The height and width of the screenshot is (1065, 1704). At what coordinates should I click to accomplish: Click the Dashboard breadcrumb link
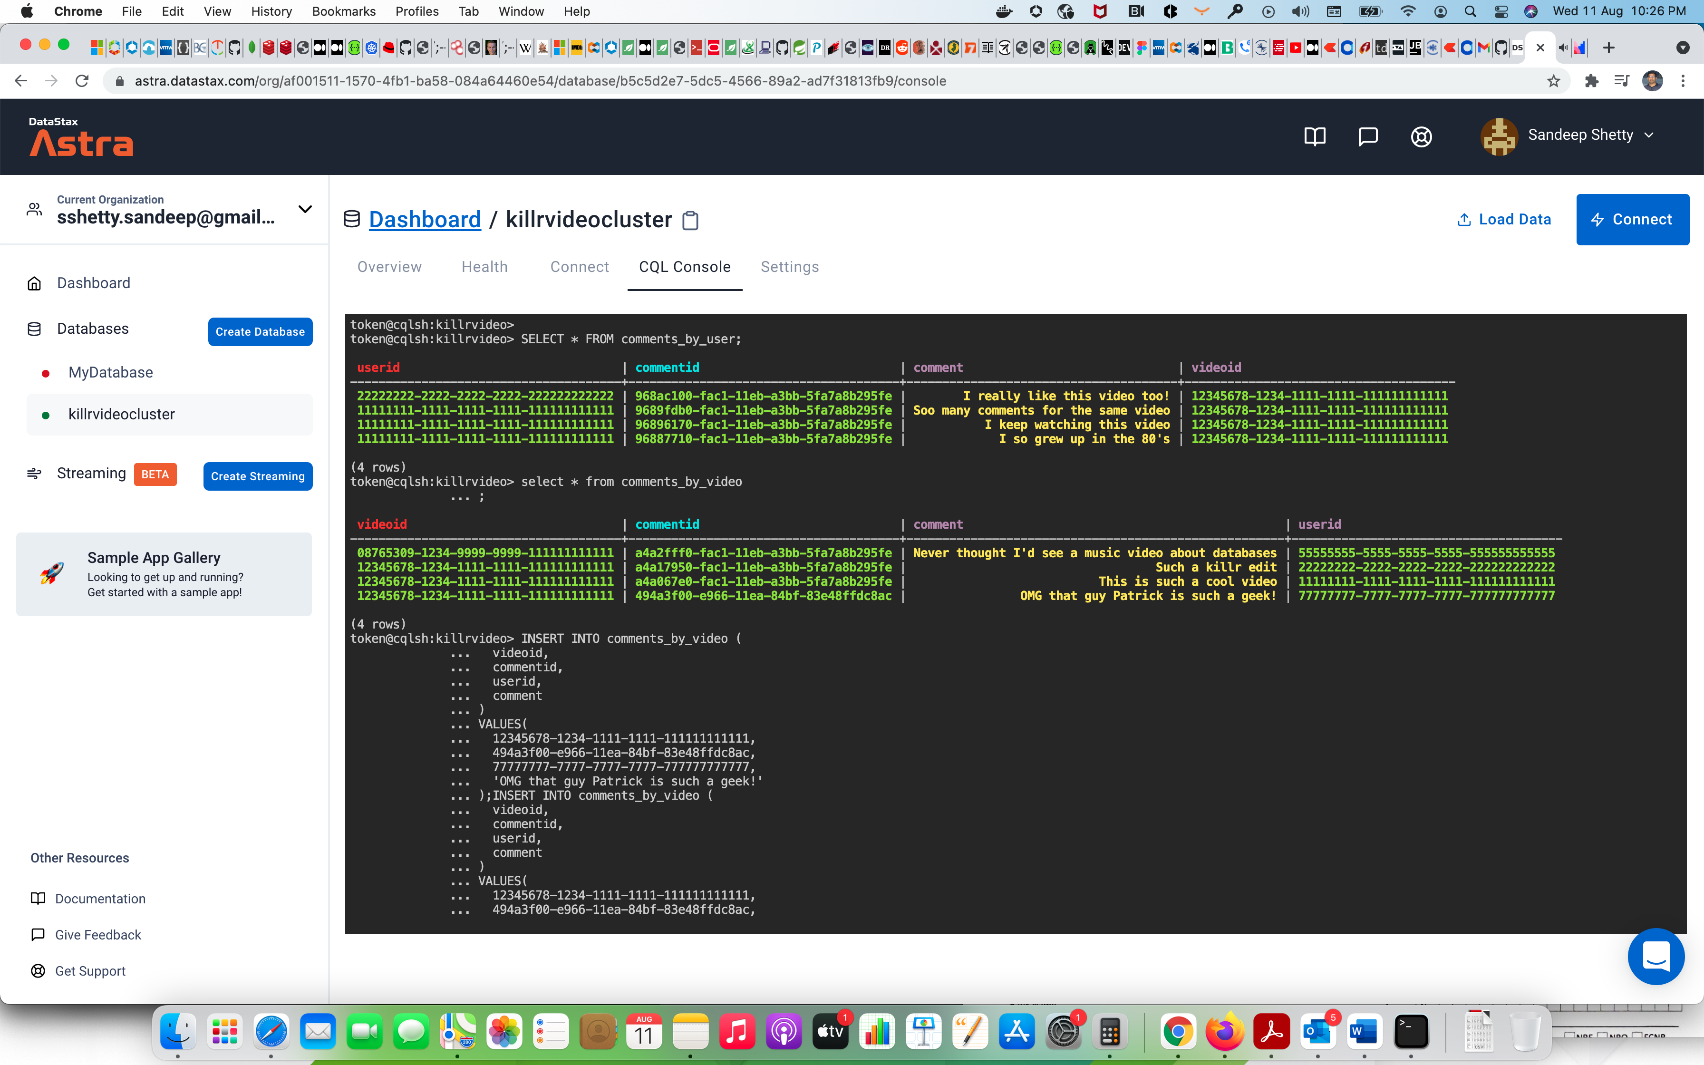[425, 220]
